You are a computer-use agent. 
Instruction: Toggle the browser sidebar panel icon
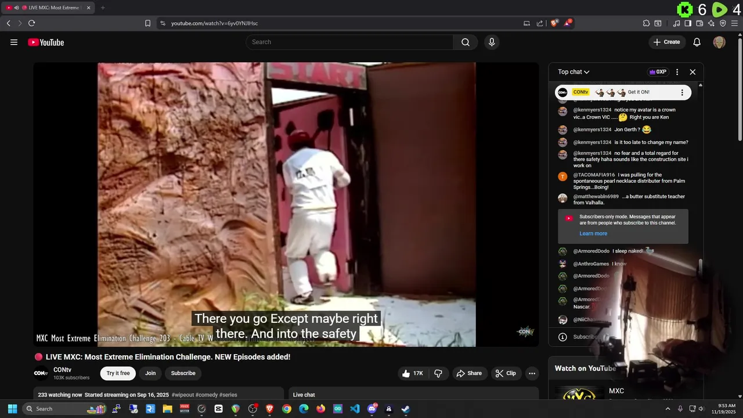(688, 23)
